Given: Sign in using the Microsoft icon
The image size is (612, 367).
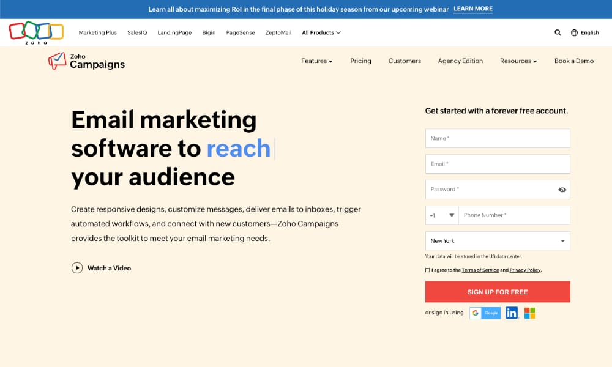Looking at the screenshot, I should click(x=529, y=313).
